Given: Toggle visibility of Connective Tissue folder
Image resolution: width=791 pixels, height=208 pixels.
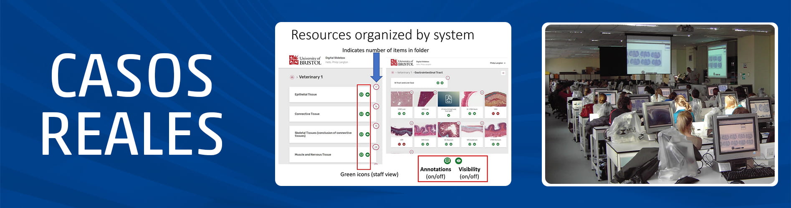Looking at the screenshot, I should [367, 114].
